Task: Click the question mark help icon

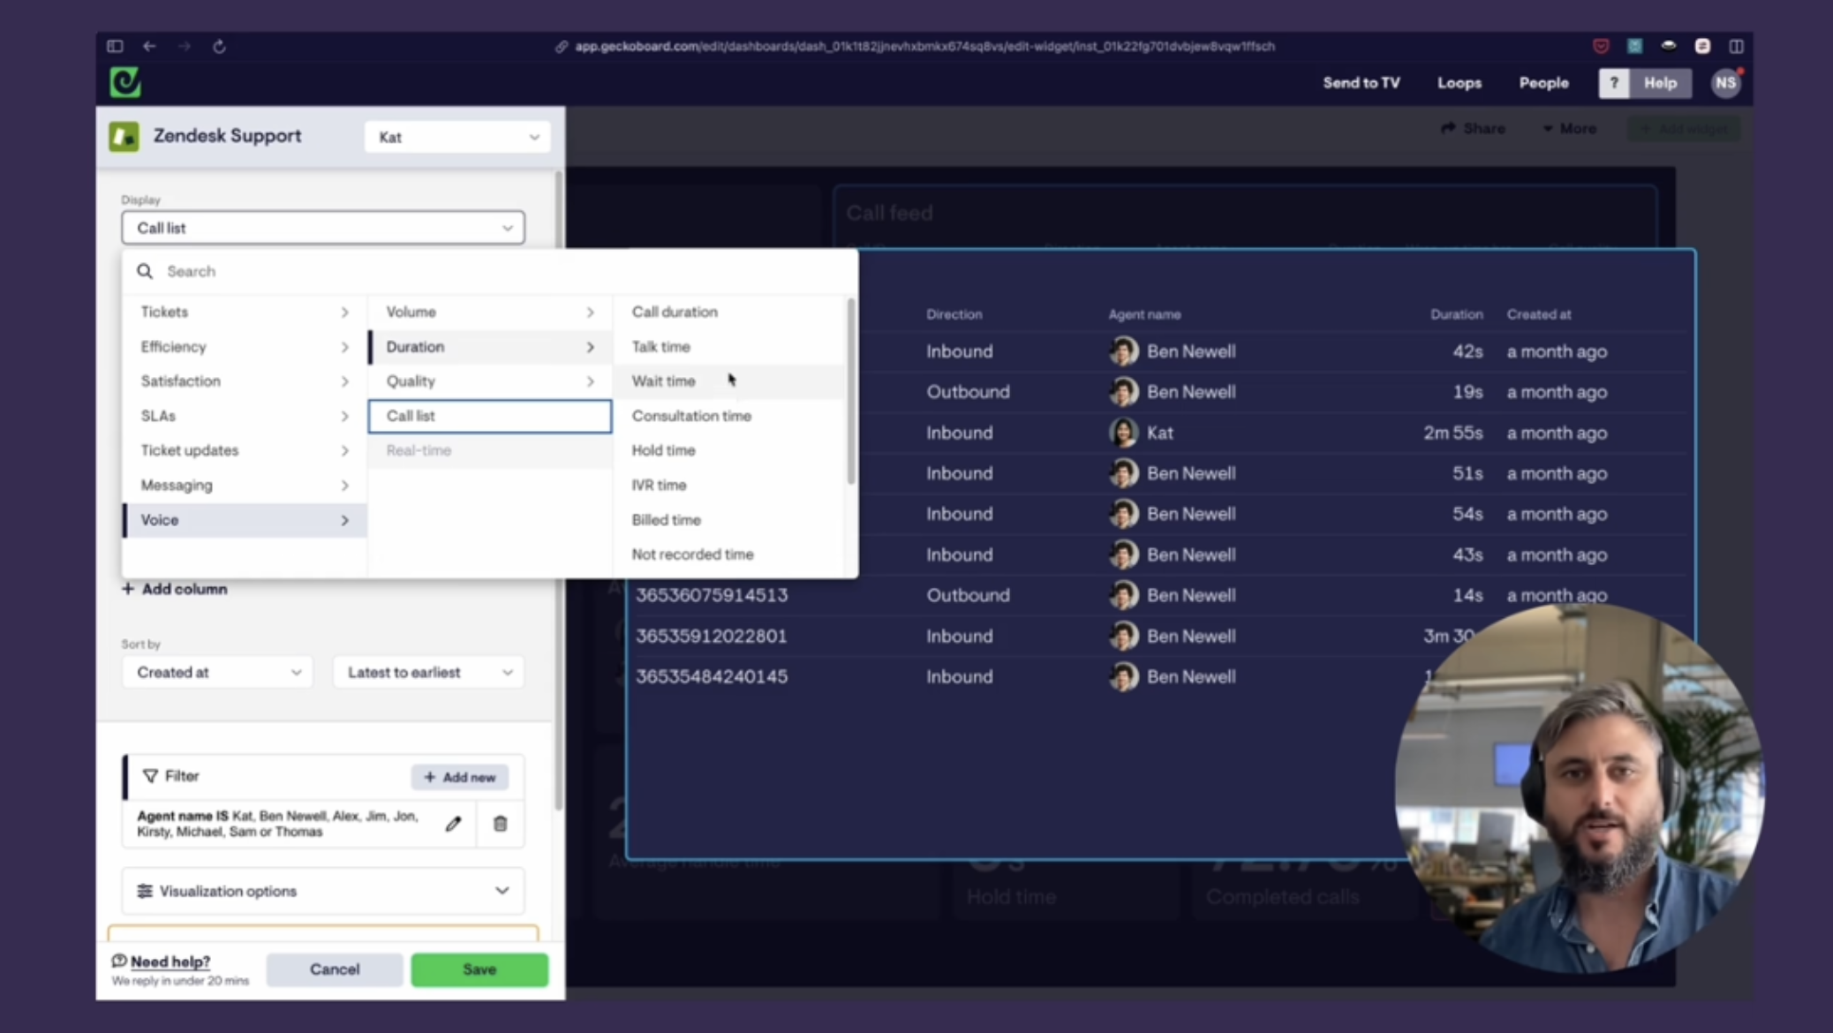Action: click(1613, 83)
